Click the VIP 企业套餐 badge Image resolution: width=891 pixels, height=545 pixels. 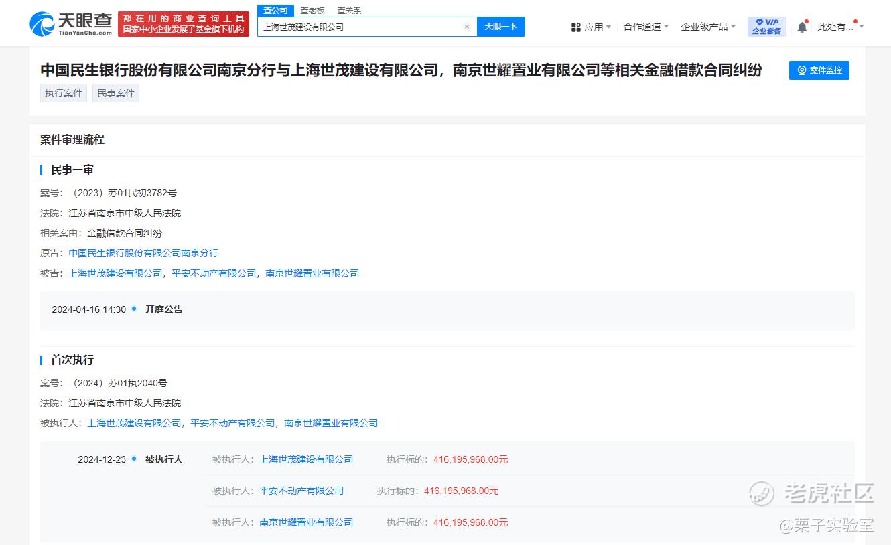click(766, 27)
